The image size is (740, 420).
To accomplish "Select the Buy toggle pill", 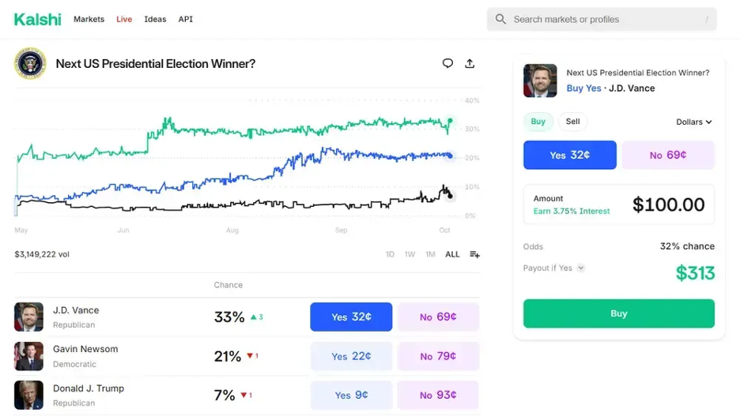I will [x=538, y=122].
